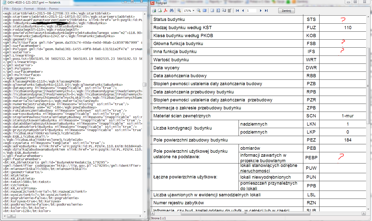Click Podgląd horizontal scroll right arrow
The image size is (372, 221).
pyautogui.click(x=364, y=214)
